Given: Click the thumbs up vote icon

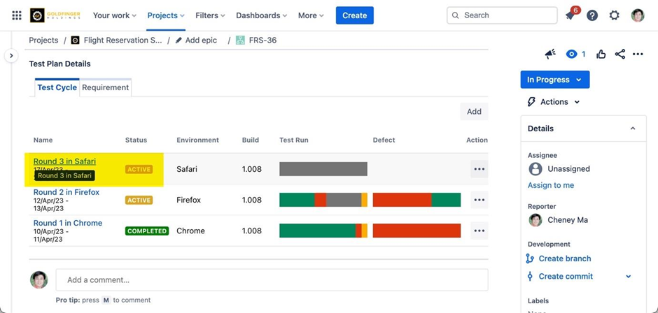Looking at the screenshot, I should (601, 54).
